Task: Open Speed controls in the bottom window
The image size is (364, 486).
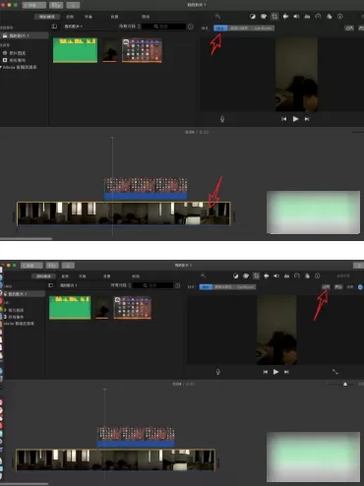Action: (297, 275)
